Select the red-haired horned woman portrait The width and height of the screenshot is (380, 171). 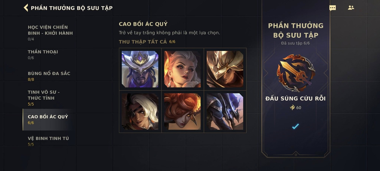tap(183, 112)
